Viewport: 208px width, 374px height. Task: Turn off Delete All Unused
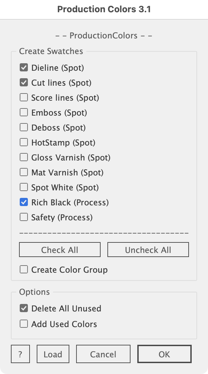point(24,308)
